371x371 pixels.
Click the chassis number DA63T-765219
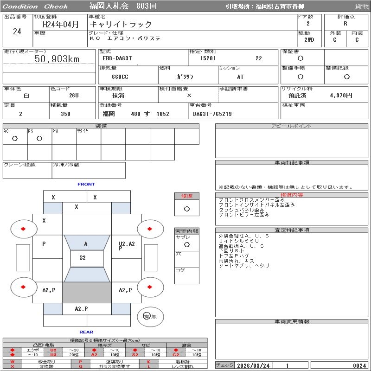212,114
